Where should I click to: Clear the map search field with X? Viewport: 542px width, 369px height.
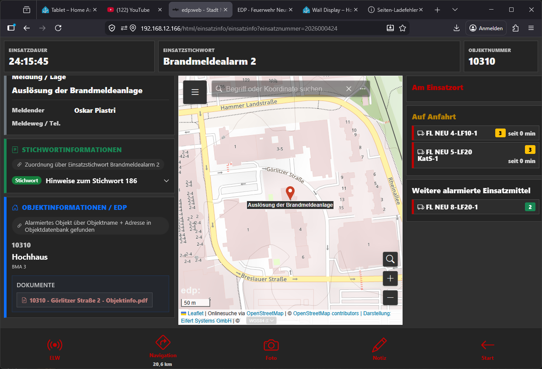349,89
